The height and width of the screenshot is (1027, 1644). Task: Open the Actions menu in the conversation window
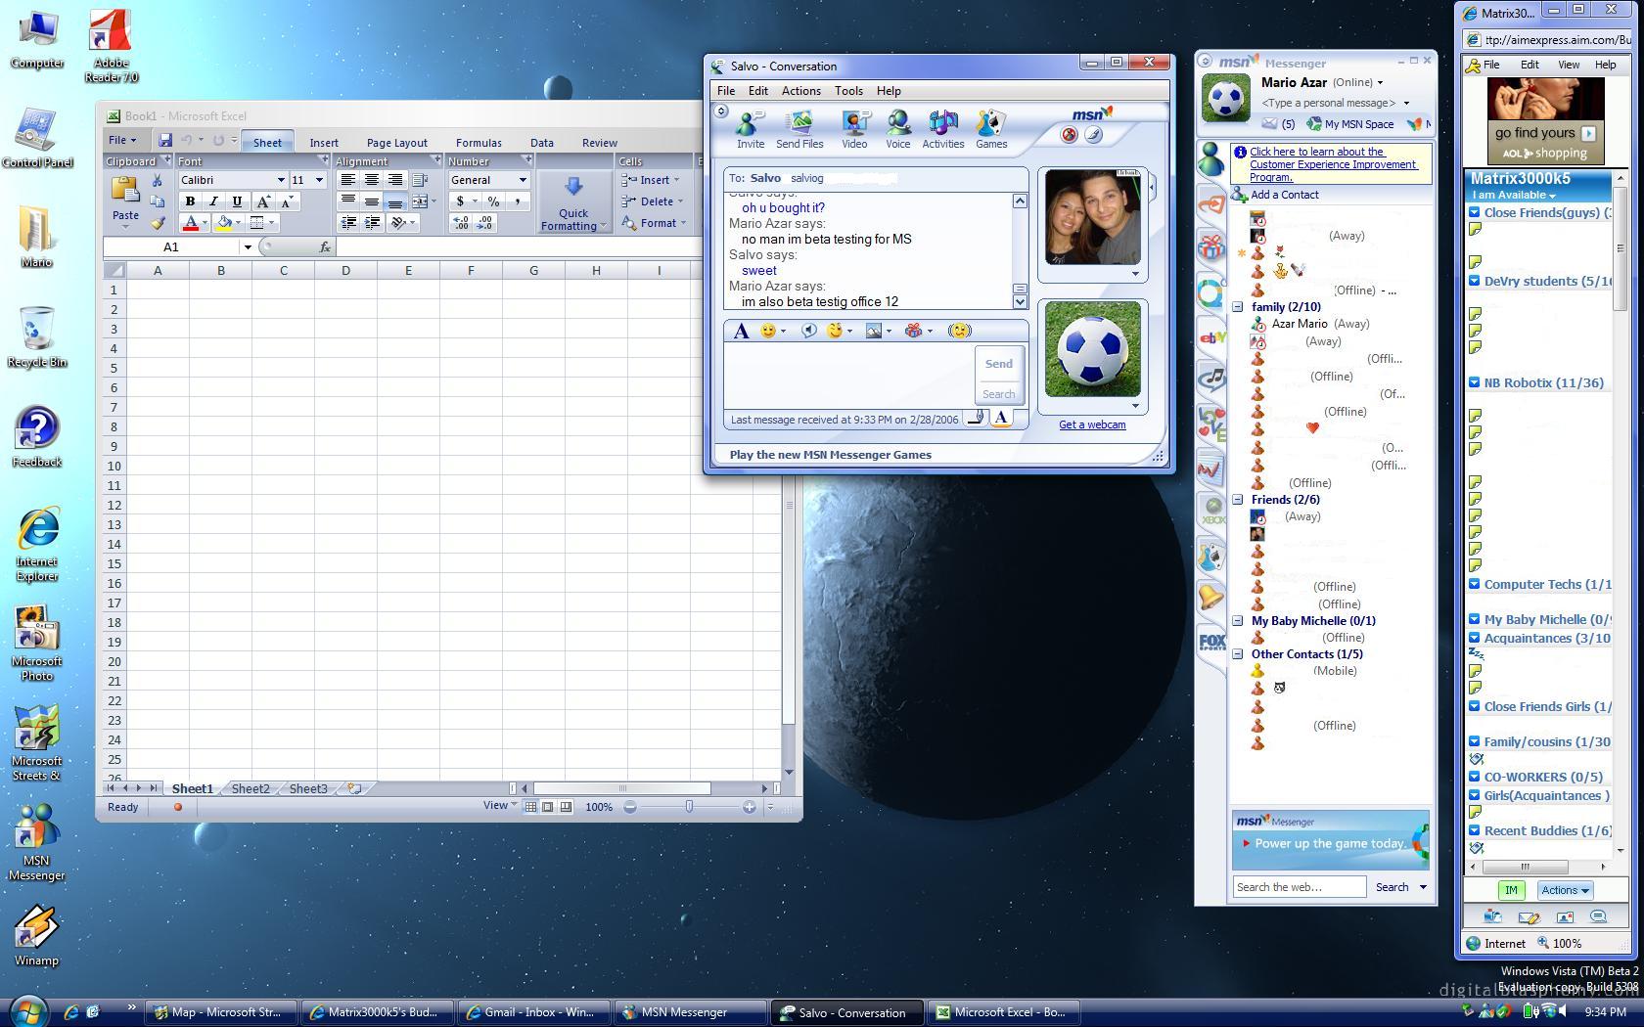click(x=800, y=90)
